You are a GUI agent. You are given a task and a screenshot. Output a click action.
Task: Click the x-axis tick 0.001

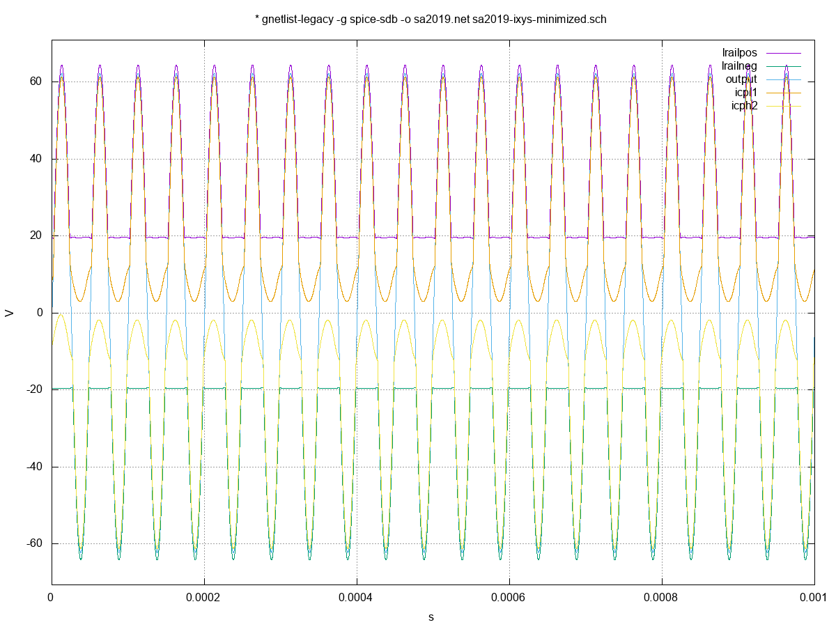[814, 598]
